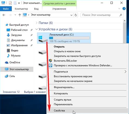The image size is (129, 114).
Task: Refresh the current folder view
Action: 76,15
